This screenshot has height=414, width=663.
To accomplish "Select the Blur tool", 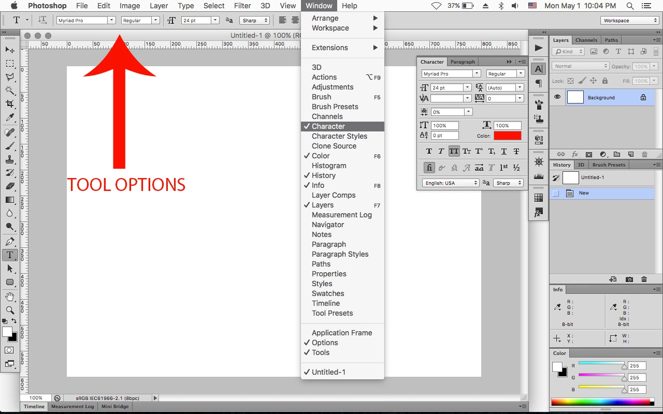I will [10, 213].
